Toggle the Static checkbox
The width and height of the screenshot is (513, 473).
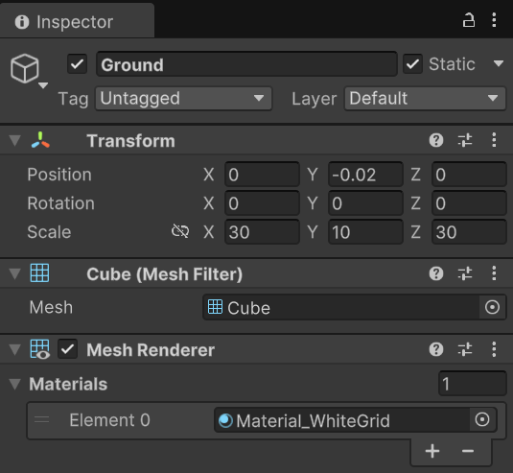click(412, 64)
